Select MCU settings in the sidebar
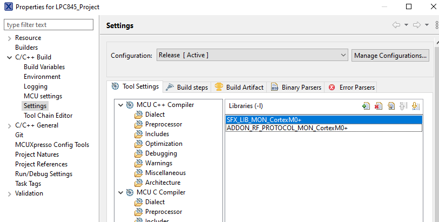This screenshot has height=222, width=439. [43, 96]
